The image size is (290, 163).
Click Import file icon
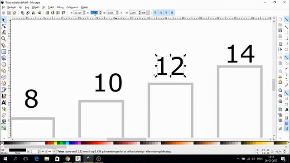tap(280, 44)
